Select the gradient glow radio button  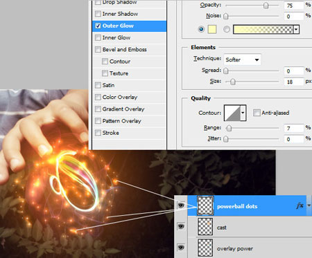pos(227,29)
